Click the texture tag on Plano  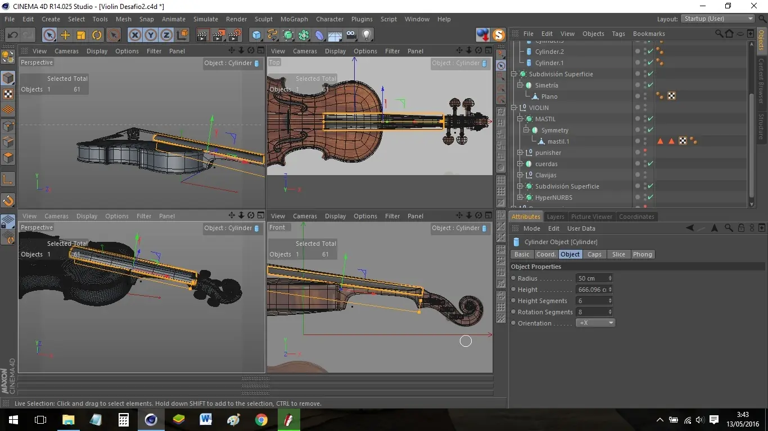click(x=671, y=97)
